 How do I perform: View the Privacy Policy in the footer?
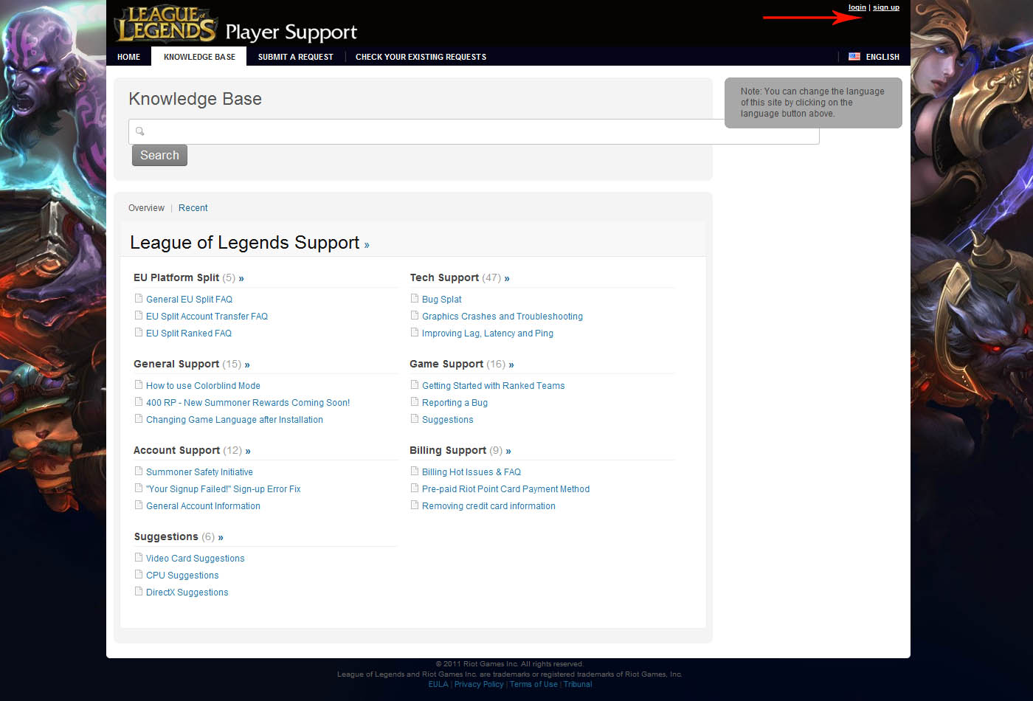tap(479, 684)
